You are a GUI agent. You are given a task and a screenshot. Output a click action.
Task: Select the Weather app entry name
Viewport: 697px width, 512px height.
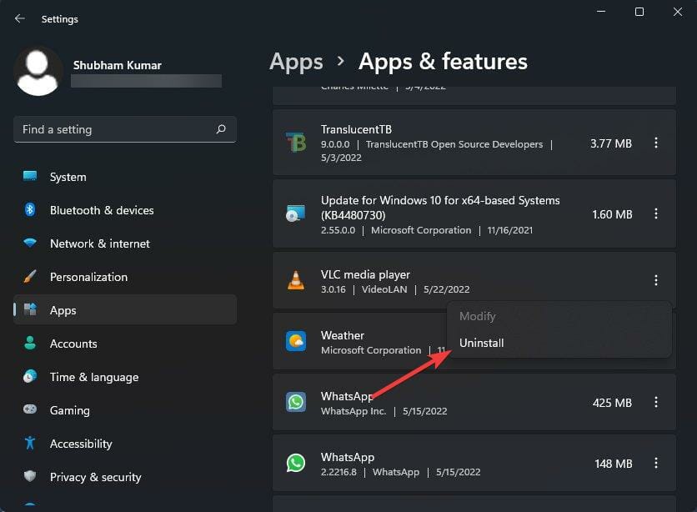(x=343, y=335)
